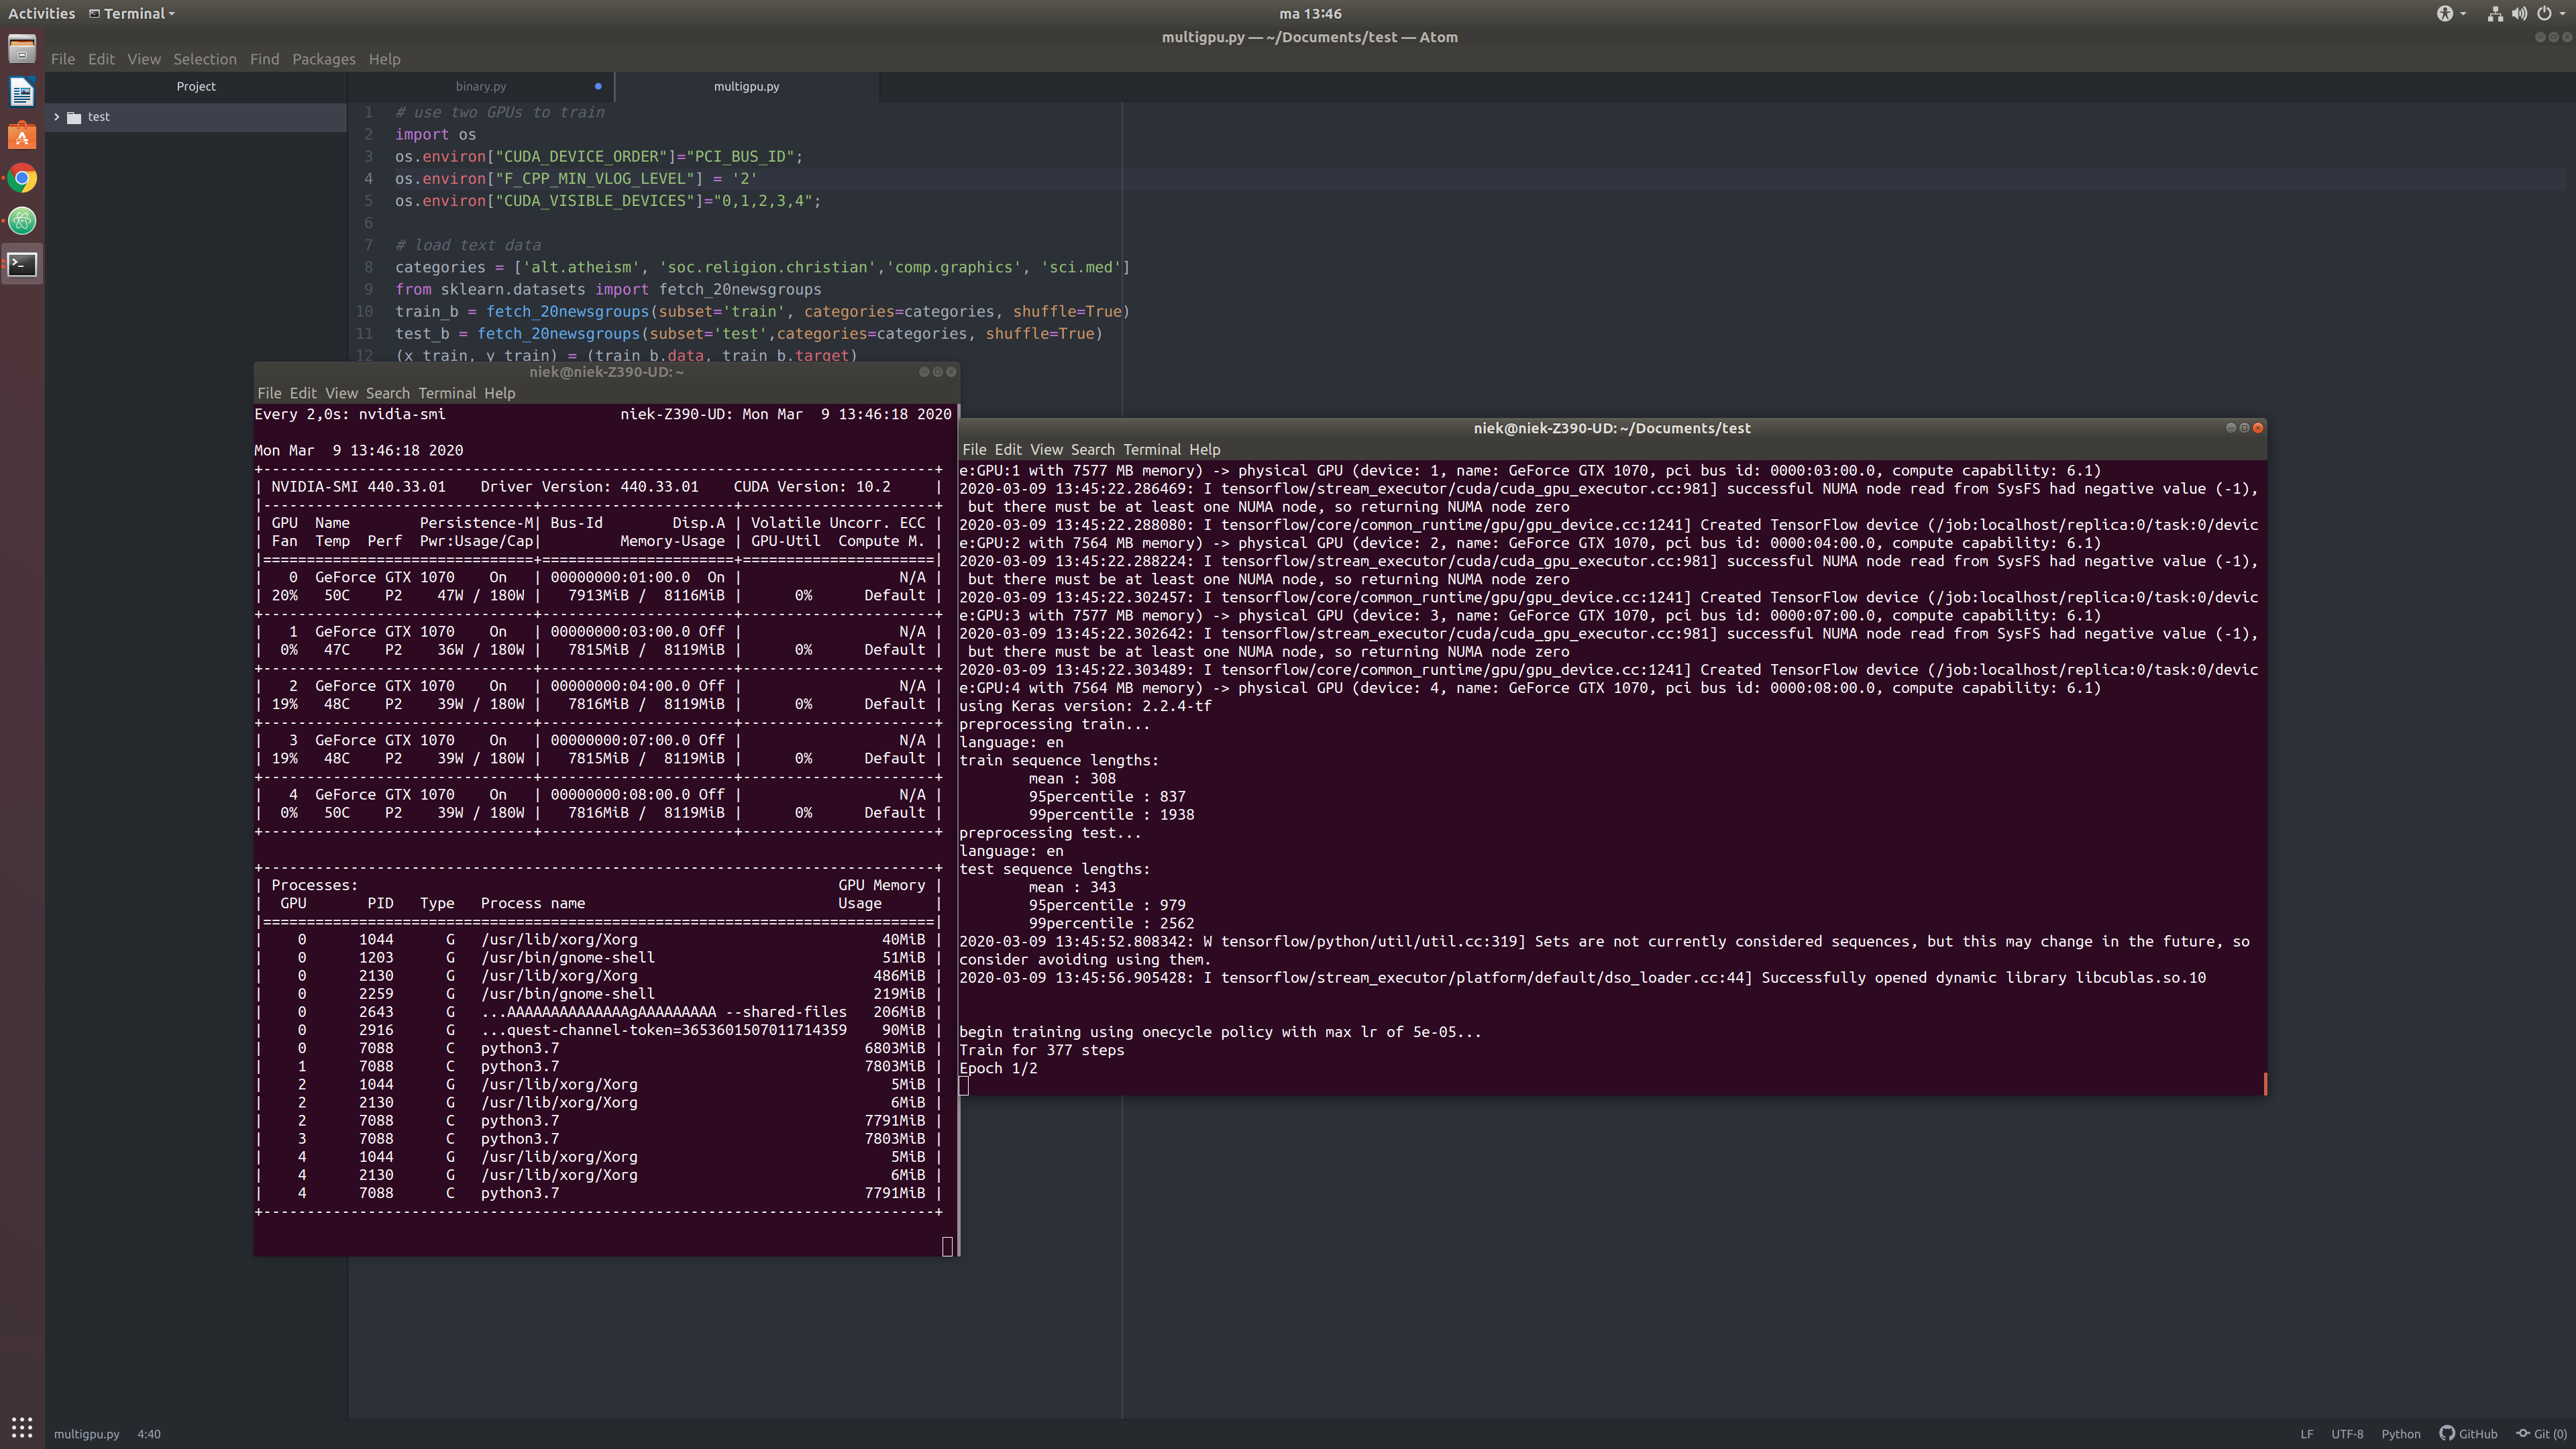Viewport: 2576px width, 1449px height.
Task: Open the Terminal launcher in the dock
Action: (21, 264)
